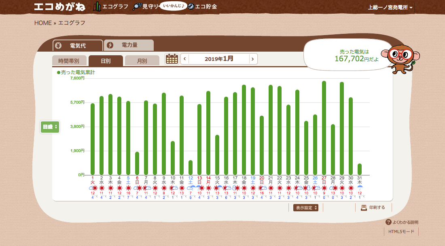The height and width of the screenshot is (246, 445).
Task: Click the yen icon on 電気代 tab
Action: pyautogui.click(x=58, y=46)
